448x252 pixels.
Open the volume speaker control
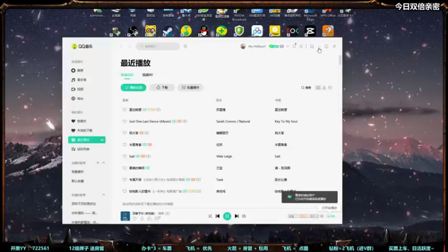pyautogui.click(x=244, y=216)
